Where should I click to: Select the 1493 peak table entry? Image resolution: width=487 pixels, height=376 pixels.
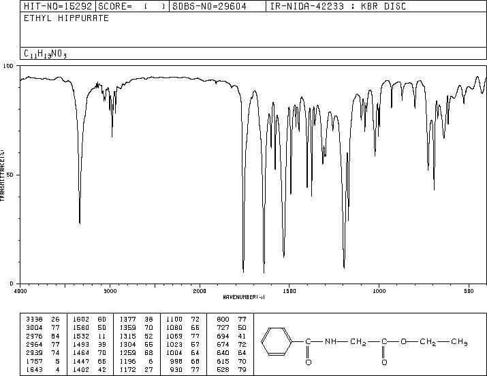coord(89,344)
